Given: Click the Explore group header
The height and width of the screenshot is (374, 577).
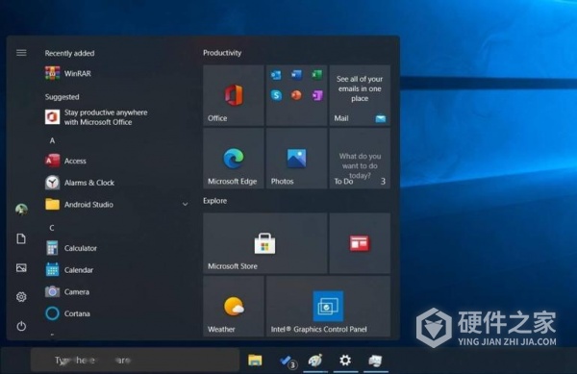Looking at the screenshot, I should pos(214,201).
